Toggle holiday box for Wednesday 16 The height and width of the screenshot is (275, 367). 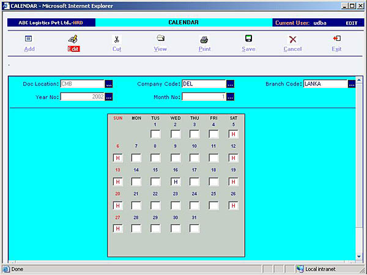coord(175,182)
